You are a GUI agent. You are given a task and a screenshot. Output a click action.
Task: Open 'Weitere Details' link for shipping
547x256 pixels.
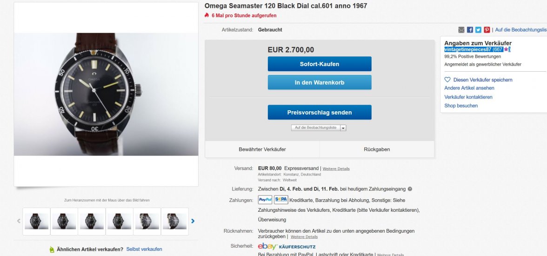[336, 168]
